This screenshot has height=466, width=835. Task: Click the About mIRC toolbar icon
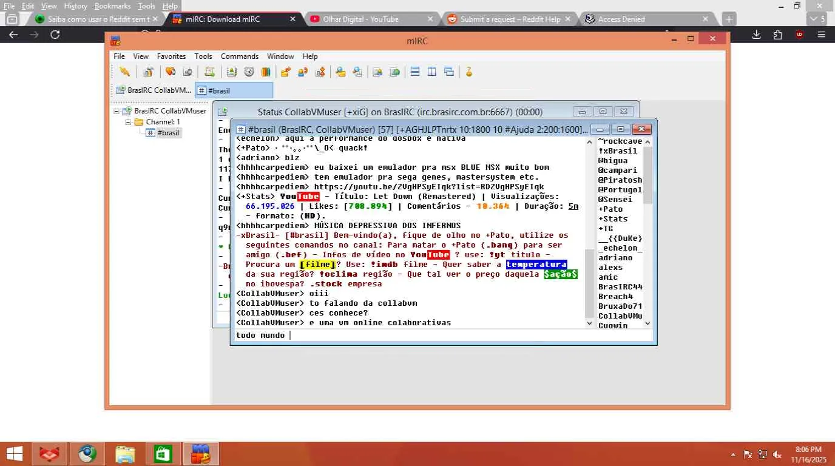[x=468, y=72]
